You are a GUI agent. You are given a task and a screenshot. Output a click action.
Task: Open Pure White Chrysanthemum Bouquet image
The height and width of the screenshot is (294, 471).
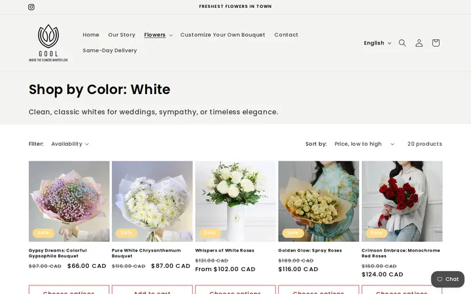(152, 201)
